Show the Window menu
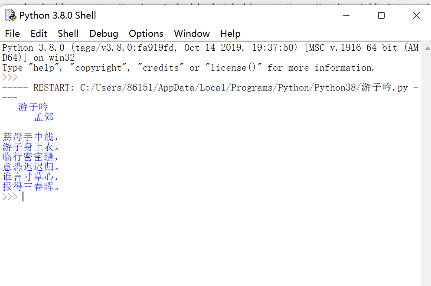The image size is (431, 286). click(192, 34)
